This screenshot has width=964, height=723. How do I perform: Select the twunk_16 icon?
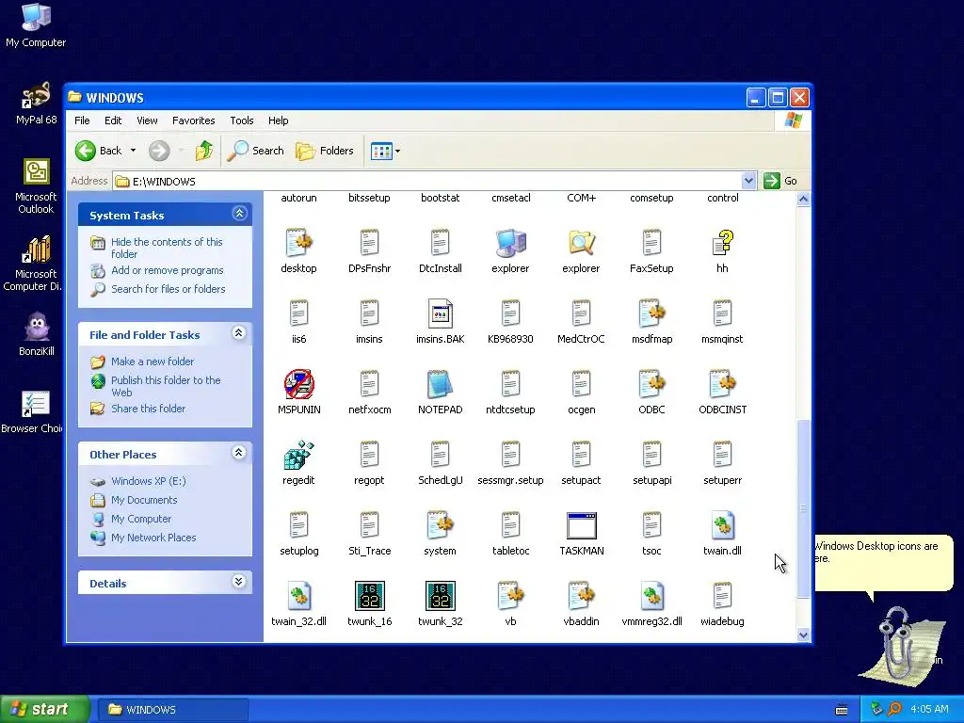click(x=369, y=596)
